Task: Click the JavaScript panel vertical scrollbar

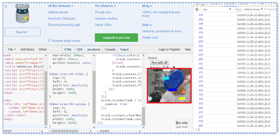Action: 143,116
